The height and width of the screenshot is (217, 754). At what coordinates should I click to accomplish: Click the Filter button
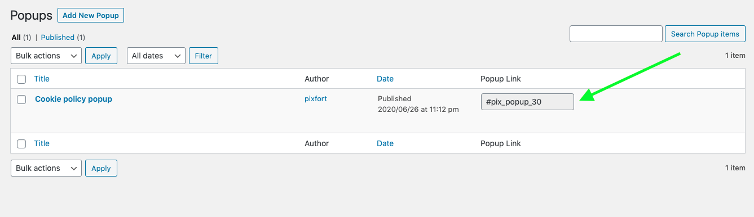coord(204,56)
